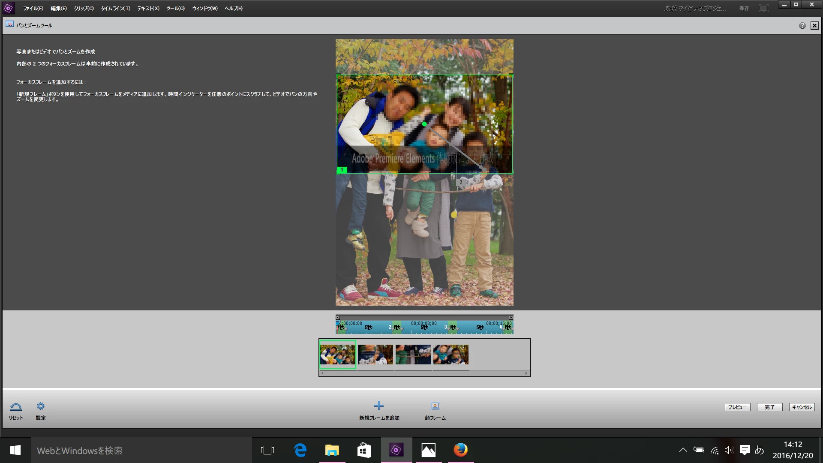The height and width of the screenshot is (463, 823).
Task: Open Windows Task View icon
Action: pos(267,450)
